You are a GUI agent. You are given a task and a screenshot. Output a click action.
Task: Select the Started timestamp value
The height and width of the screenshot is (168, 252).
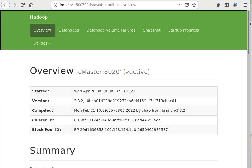coord(105,91)
